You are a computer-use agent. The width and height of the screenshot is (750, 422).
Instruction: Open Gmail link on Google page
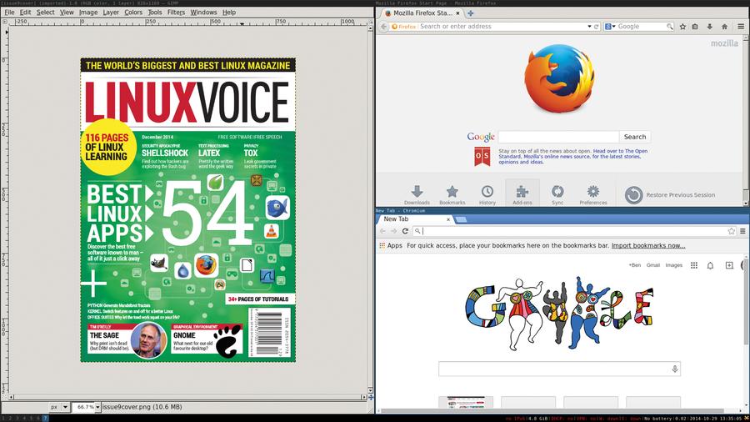tap(652, 265)
